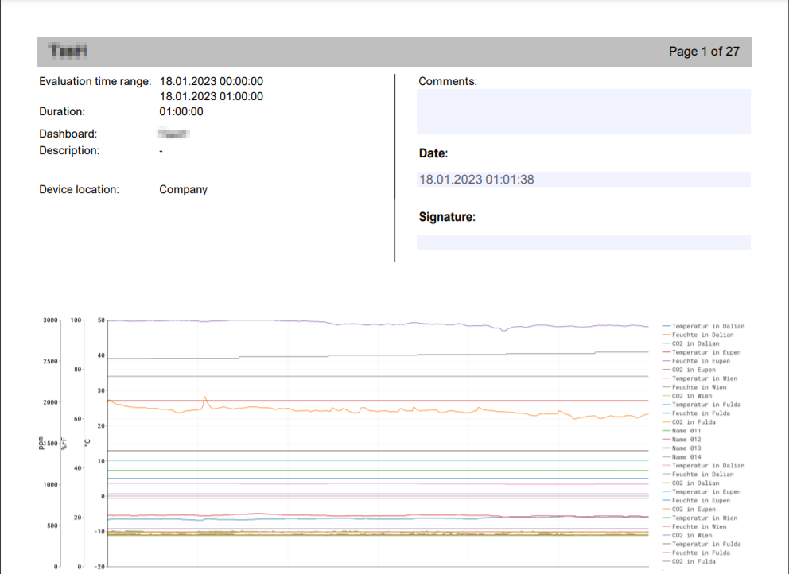The image size is (789, 574).
Task: Select the °C axis label
Action: click(89, 443)
